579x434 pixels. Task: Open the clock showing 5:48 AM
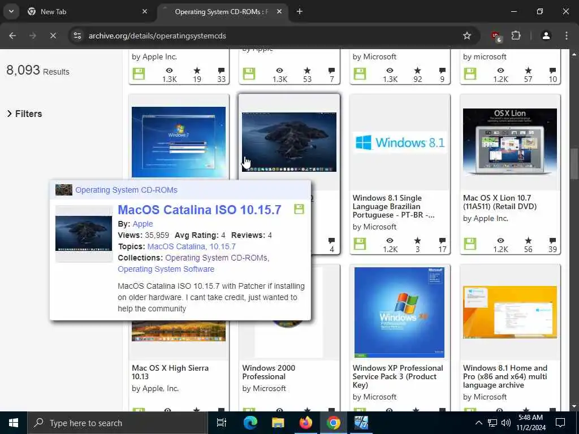coord(531,423)
